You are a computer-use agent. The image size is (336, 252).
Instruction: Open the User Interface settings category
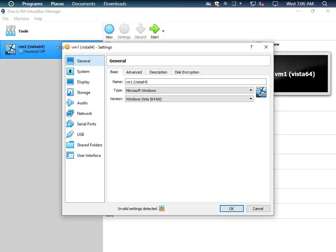(x=85, y=155)
